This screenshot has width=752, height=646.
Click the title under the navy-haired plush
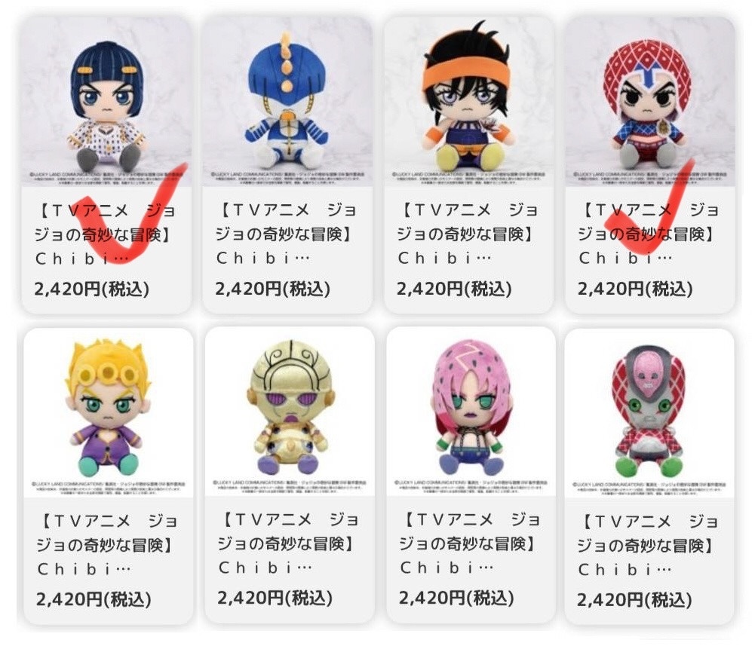pos(105,234)
